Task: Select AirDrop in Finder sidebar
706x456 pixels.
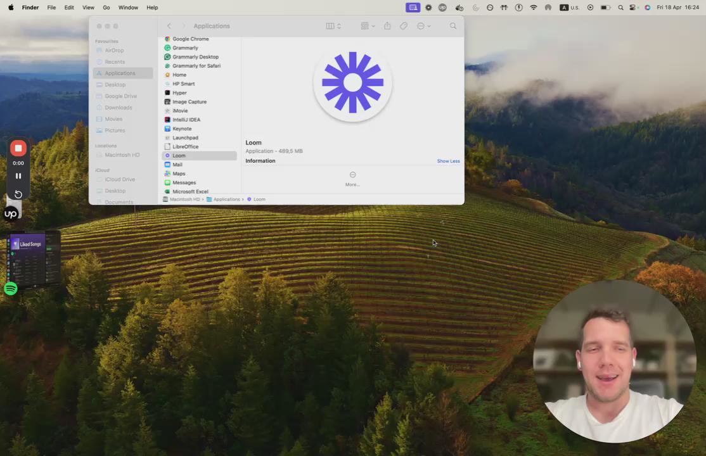Action: [123, 51]
